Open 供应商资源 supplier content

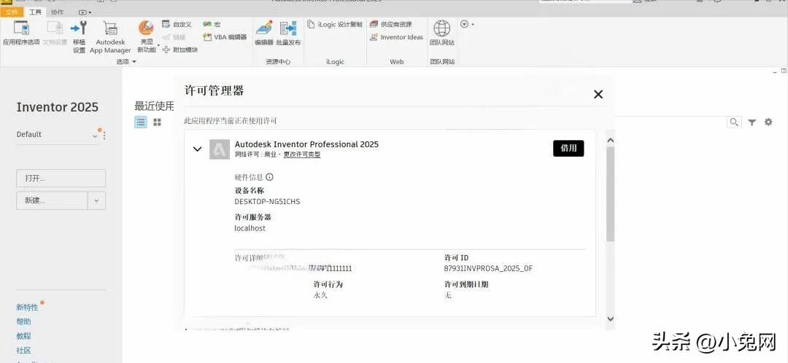tap(390, 24)
